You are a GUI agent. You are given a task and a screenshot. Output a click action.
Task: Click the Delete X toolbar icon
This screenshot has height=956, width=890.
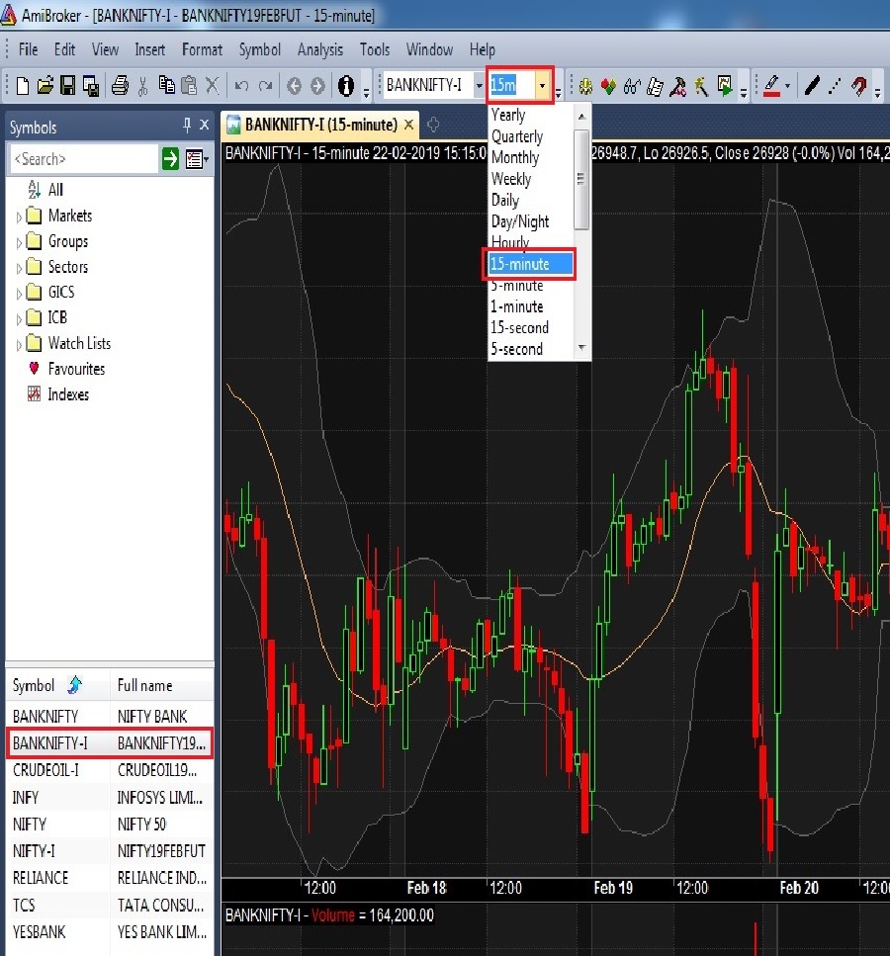pos(212,86)
